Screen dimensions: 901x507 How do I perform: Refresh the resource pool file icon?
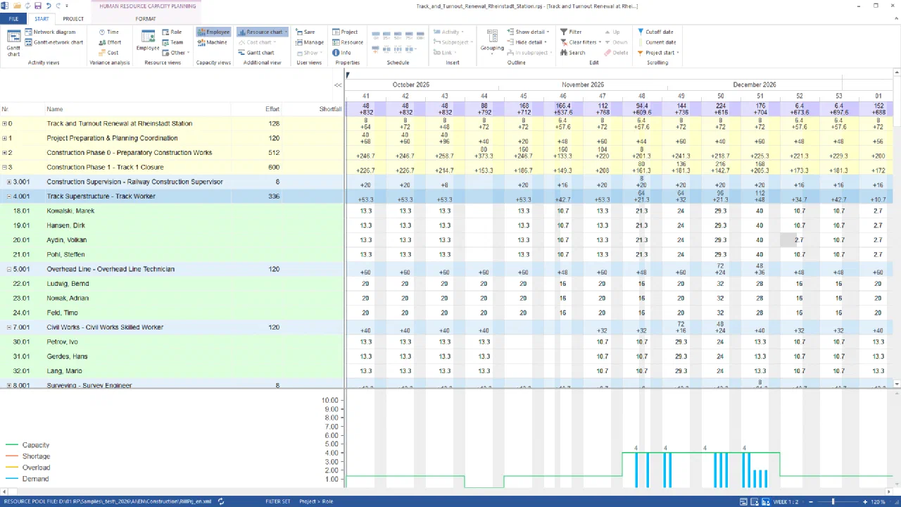(221, 501)
